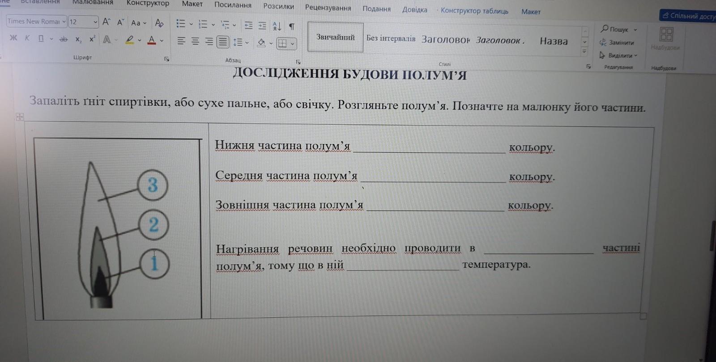
Task: Align text to the right
Action: click(x=209, y=42)
